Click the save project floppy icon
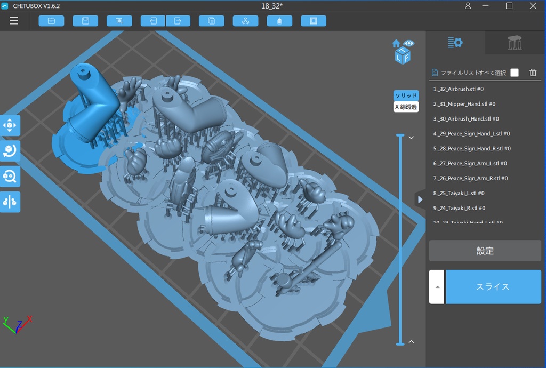This screenshot has width=546, height=368. point(85,21)
